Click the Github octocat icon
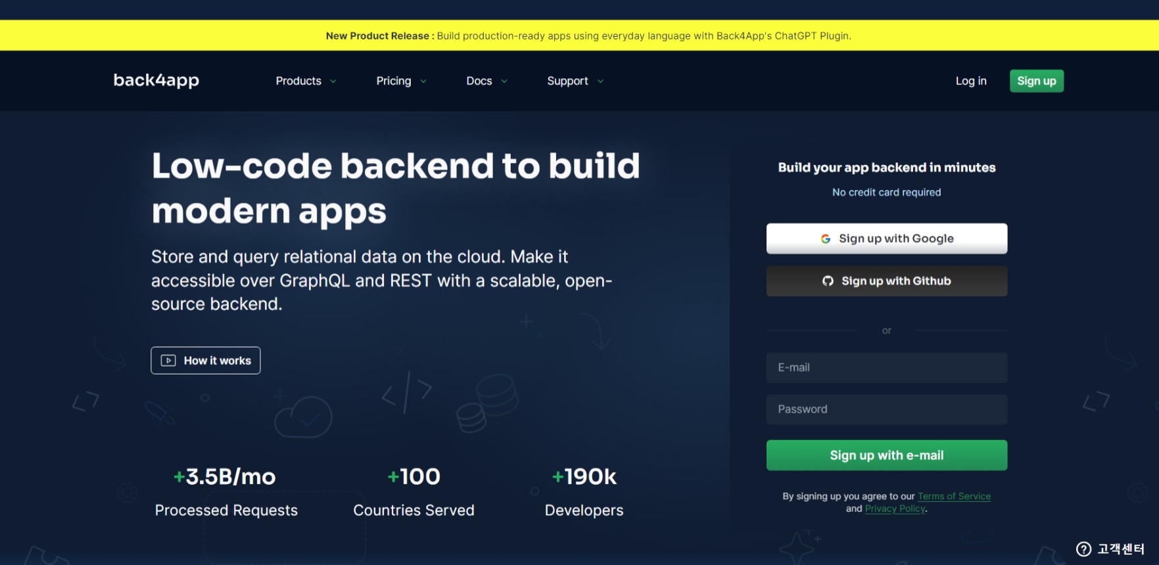 (828, 281)
